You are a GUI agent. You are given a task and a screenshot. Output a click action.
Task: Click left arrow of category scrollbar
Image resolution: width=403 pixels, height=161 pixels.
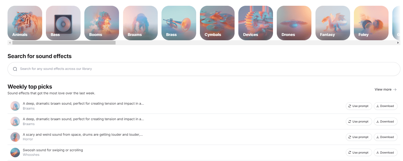10,43
